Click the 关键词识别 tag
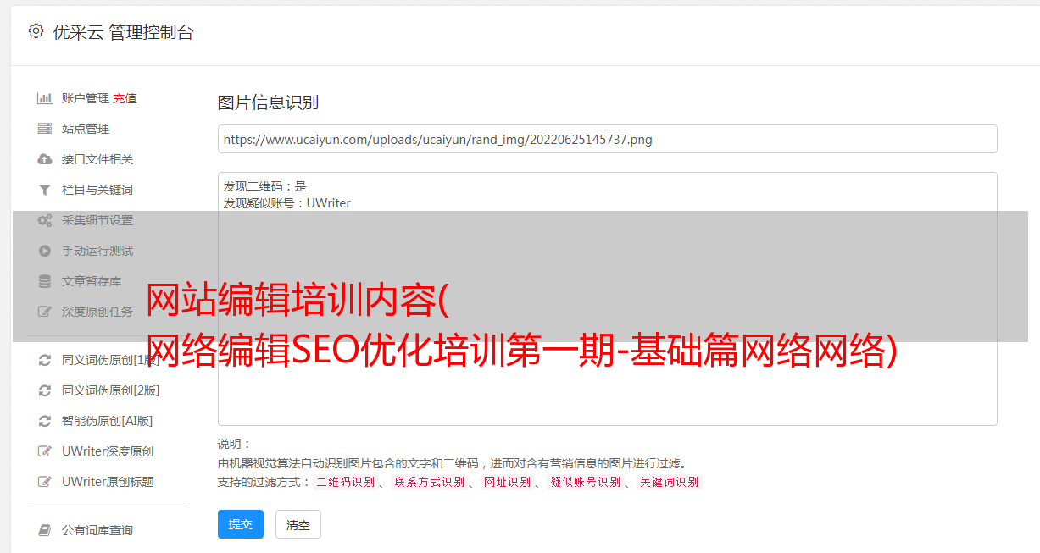Viewport: 1040px width, 553px height. point(670,482)
